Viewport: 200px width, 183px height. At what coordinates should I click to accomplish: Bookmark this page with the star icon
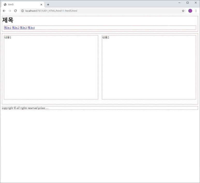183,11
